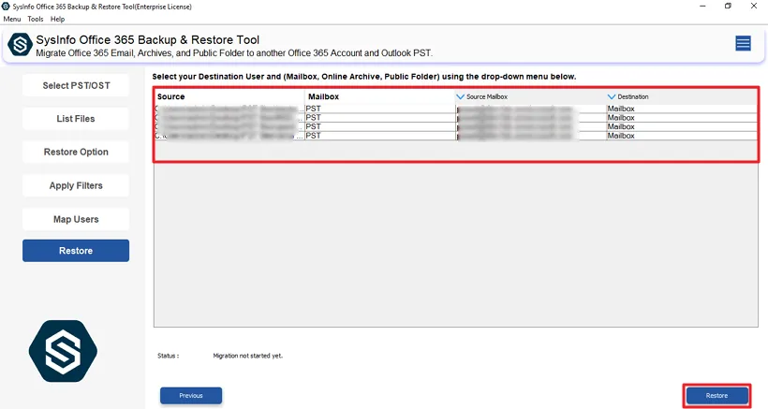The height and width of the screenshot is (409, 768).
Task: Select the first row PST cell
Action: tap(380, 109)
